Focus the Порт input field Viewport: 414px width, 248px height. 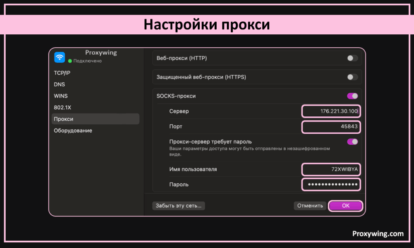click(331, 126)
